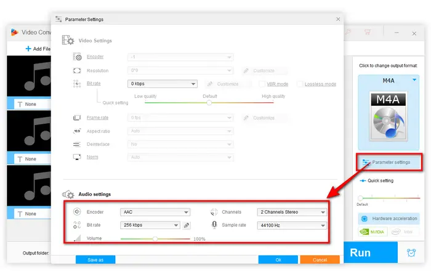Click the Channels icon
The height and width of the screenshot is (271, 431).
[x=214, y=212]
